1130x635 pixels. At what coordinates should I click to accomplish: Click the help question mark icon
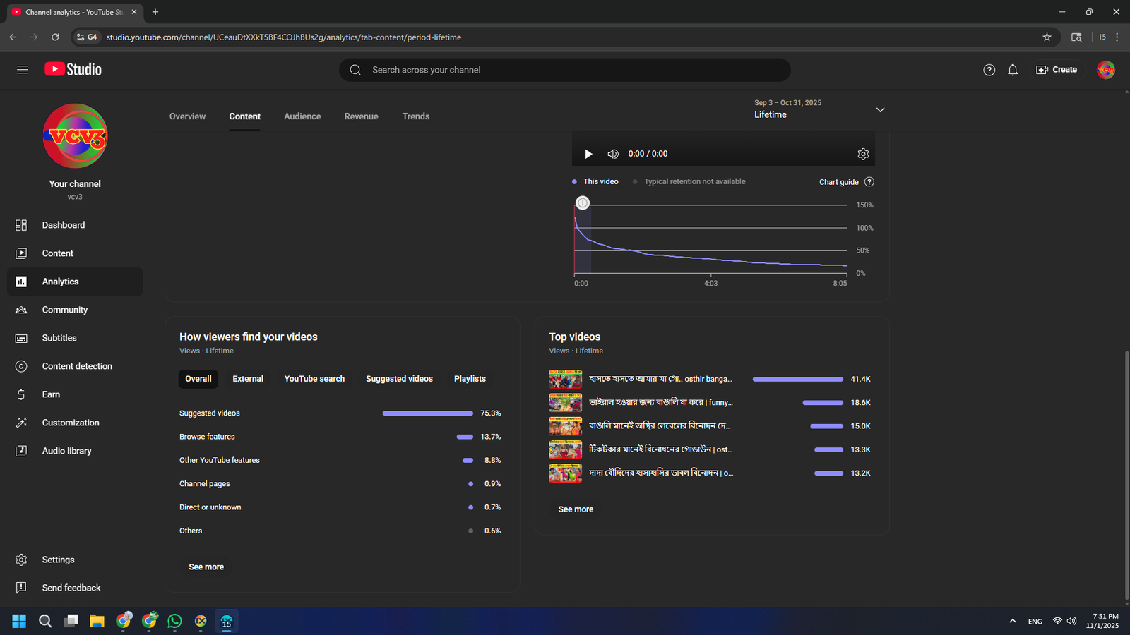tap(989, 70)
